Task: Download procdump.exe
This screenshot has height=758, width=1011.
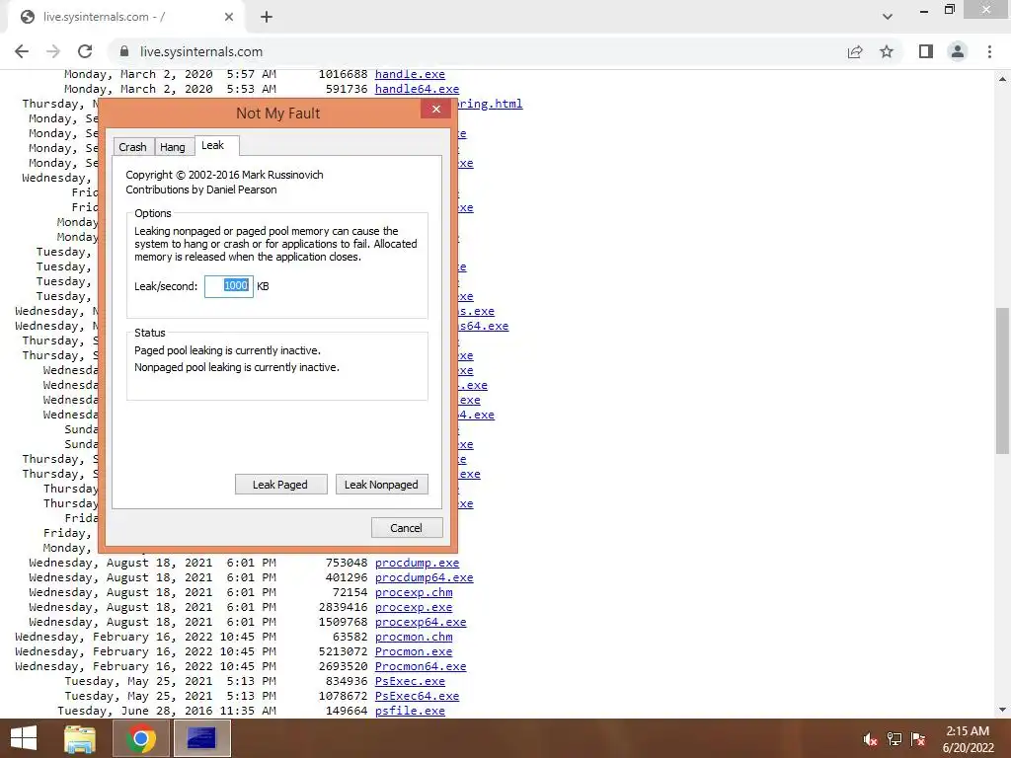Action: (x=418, y=563)
